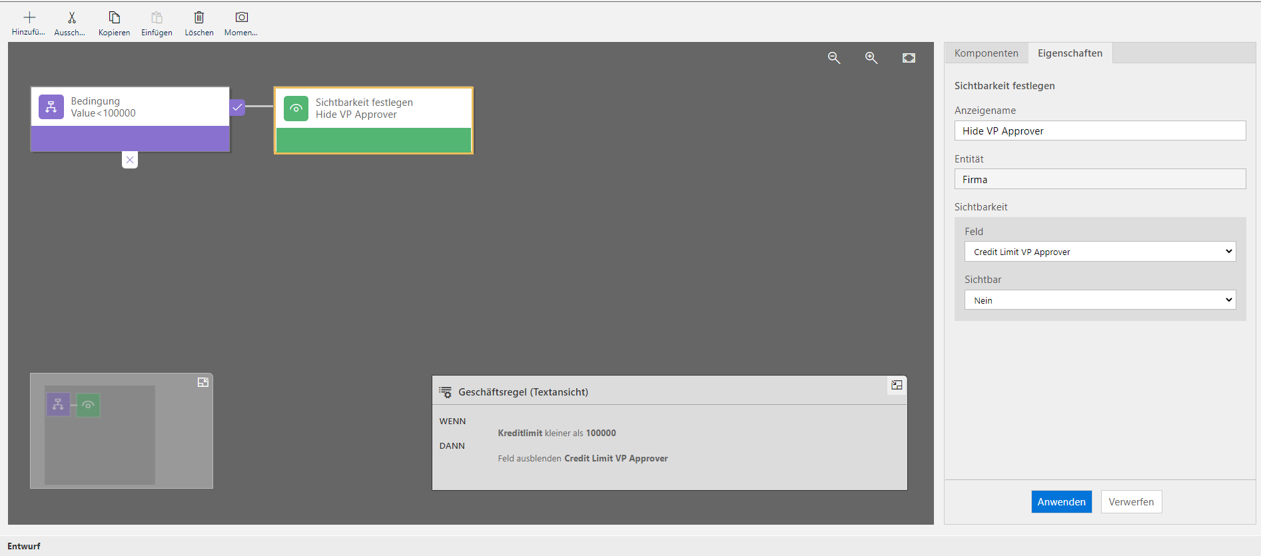Open the Sichtbar dropdown showing Nein
The image size is (1261, 556).
tap(1100, 300)
